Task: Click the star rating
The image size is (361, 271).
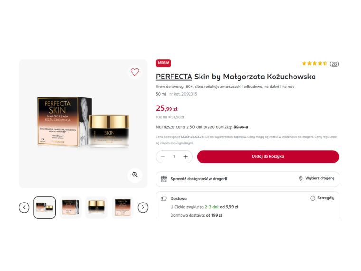Action: pyautogui.click(x=314, y=63)
